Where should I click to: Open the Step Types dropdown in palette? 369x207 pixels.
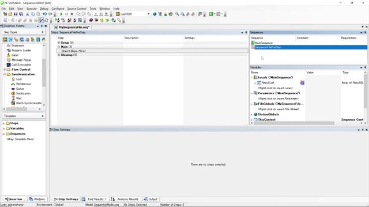tap(43, 32)
